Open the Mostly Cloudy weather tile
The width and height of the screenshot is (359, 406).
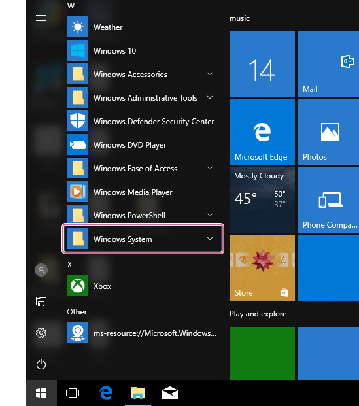262,200
